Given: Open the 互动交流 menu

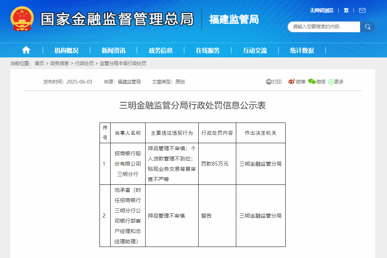Looking at the screenshot, I should click(x=255, y=50).
